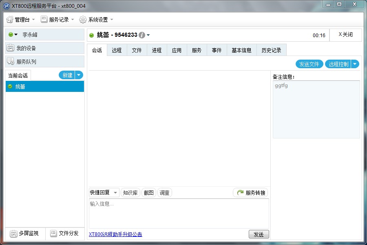Switch to the 文件 tab

[137, 50]
